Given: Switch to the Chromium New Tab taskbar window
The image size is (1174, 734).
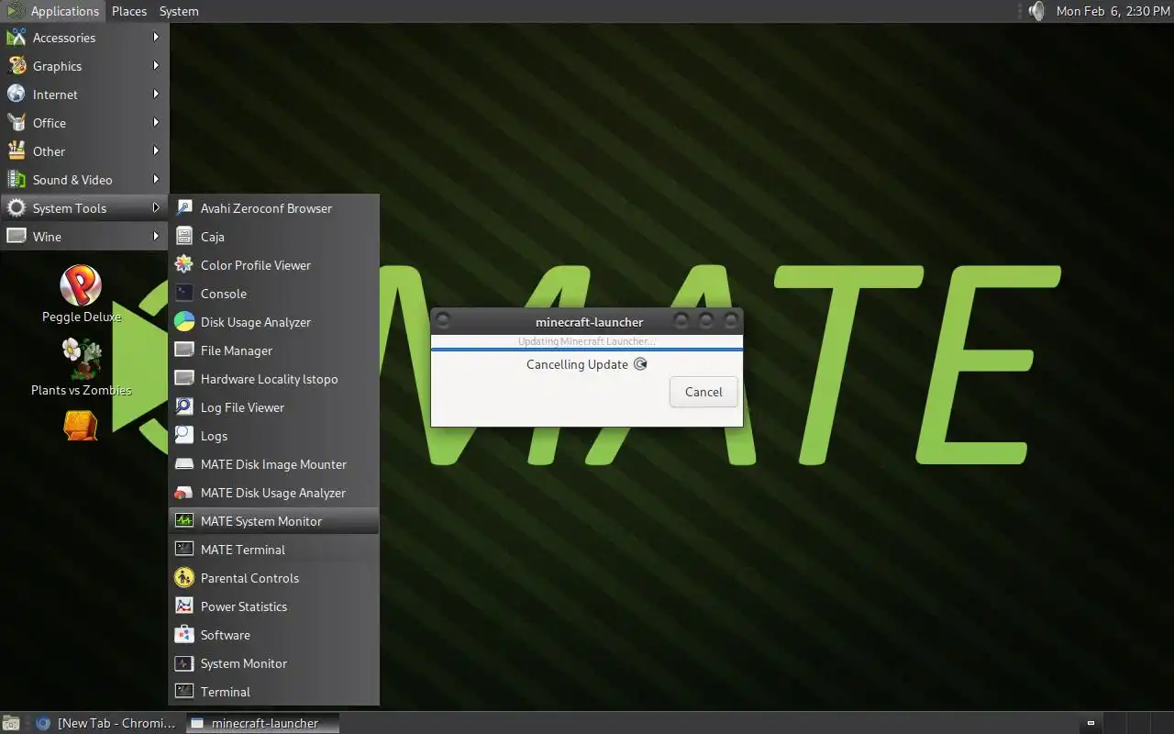Looking at the screenshot, I should pos(105,723).
